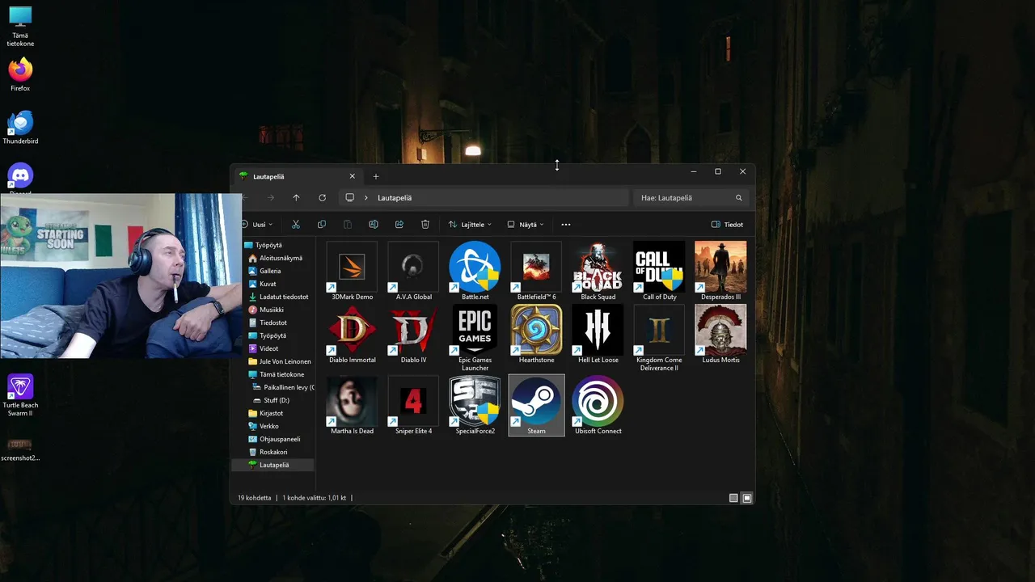The width and height of the screenshot is (1035, 582).
Task: Select Lautapeliä at bottom of sidebar
Action: (273, 465)
